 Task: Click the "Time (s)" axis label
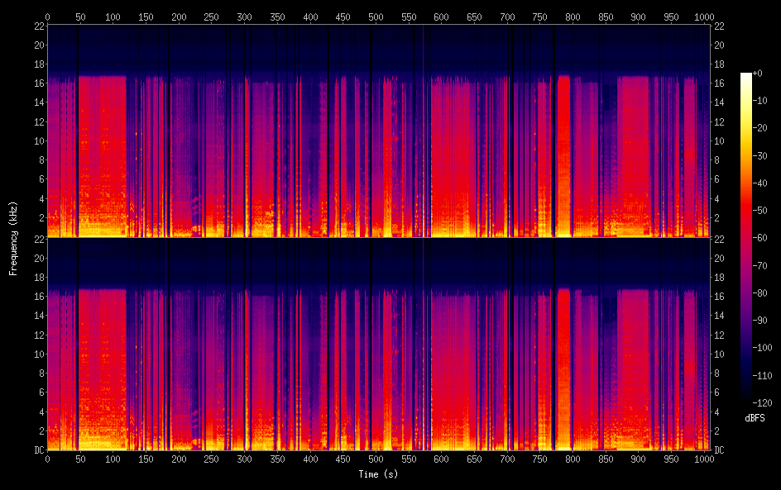[x=376, y=474]
